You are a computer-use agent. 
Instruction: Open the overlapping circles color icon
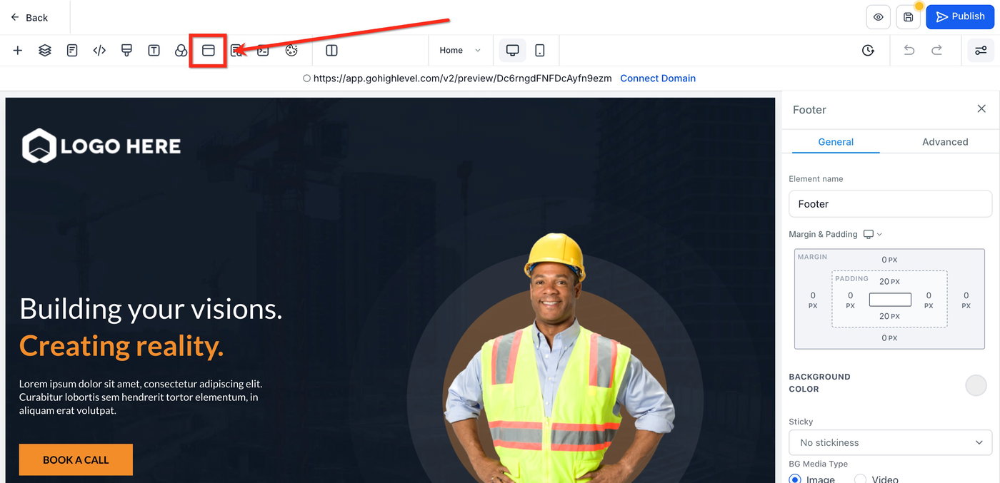(x=181, y=51)
